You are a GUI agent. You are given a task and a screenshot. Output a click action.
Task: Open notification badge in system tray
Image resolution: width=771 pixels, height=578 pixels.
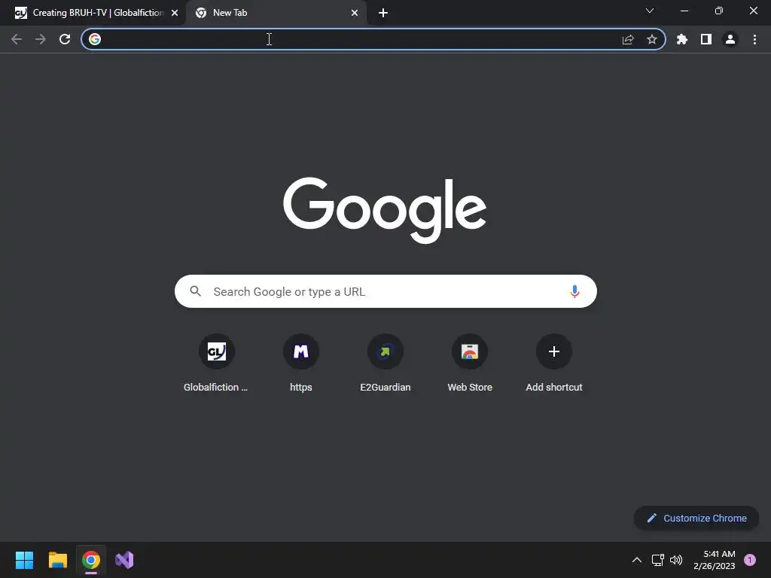click(750, 560)
